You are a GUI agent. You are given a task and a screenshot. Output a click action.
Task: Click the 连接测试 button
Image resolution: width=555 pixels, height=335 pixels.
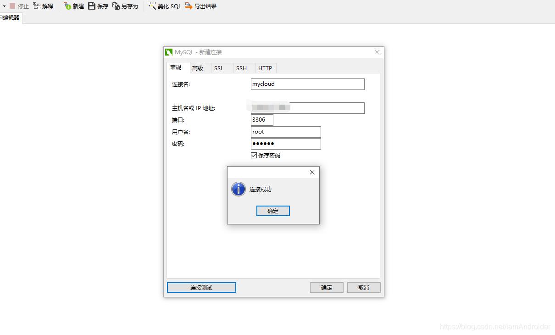click(x=201, y=287)
